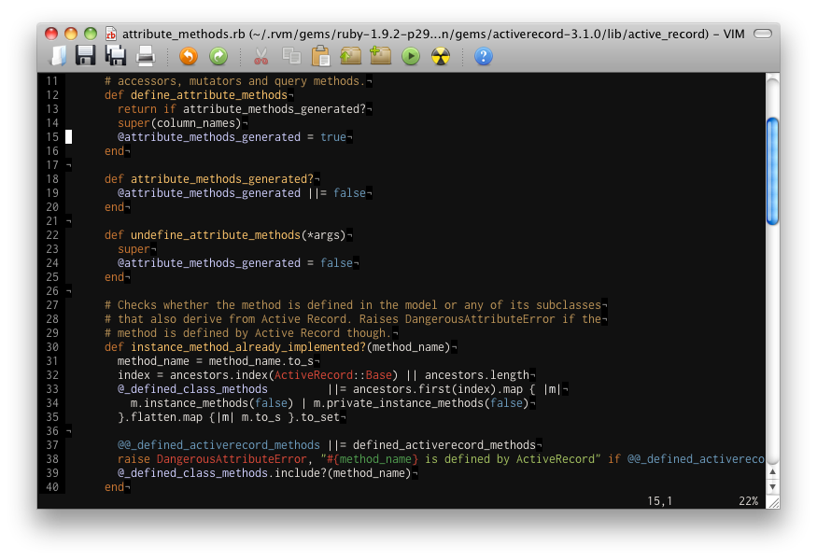Screen dimensions: 817x560
Task: Click the 'false' value on line 24
Action: tap(336, 263)
